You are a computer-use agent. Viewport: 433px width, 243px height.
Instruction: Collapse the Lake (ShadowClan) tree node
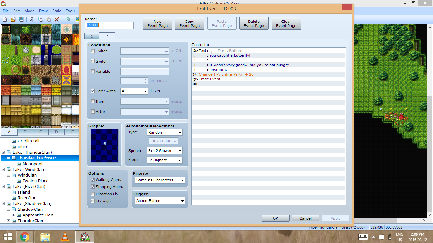coord(3,204)
